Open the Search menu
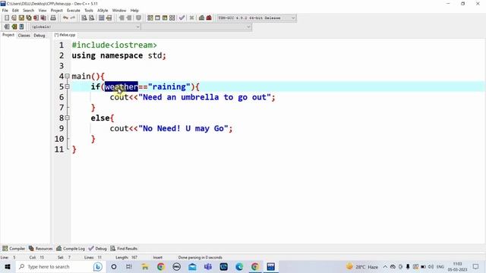486x273 pixels. click(29, 11)
